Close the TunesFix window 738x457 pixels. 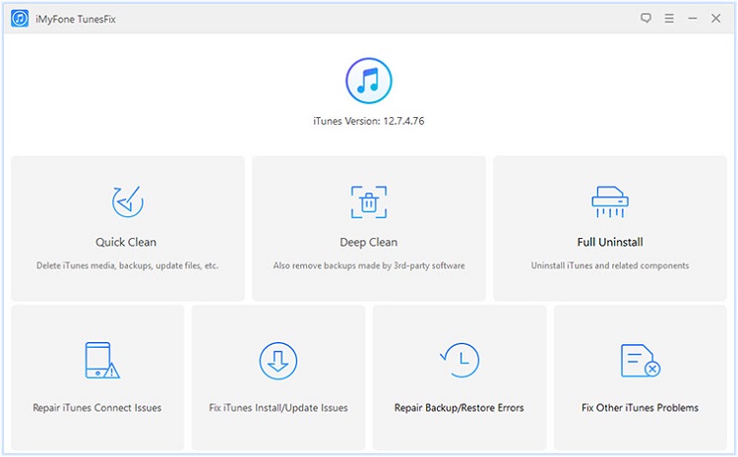[716, 19]
